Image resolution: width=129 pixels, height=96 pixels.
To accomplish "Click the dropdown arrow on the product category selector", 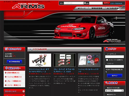I will pyautogui.click(x=123, y=91).
